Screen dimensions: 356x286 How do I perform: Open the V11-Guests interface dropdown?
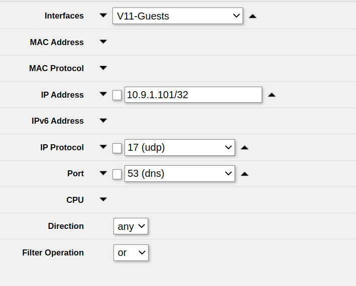(178, 16)
